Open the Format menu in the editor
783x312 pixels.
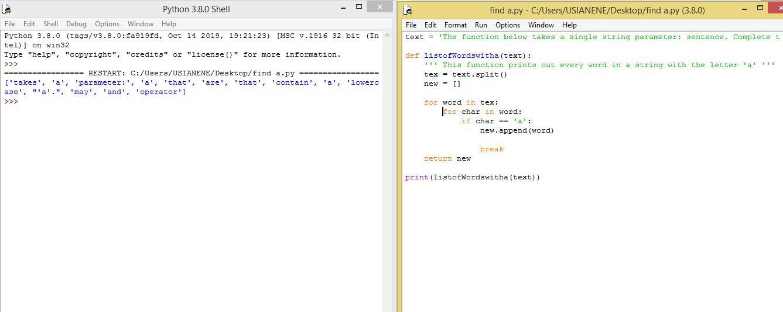click(x=455, y=25)
